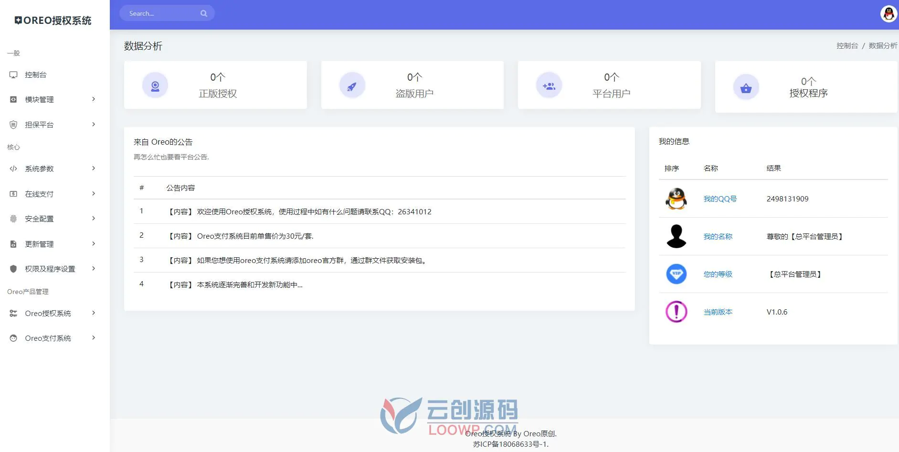Image resolution: width=899 pixels, height=452 pixels.
Task: Click the OREO授权系统 logo
Action: 53,21
